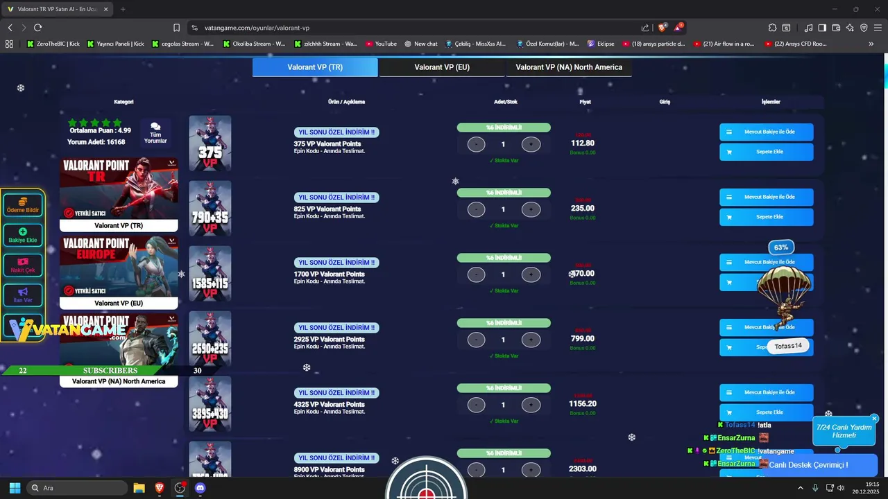Open the Canlı Destek Çevrimiçi chat button
888x499 pixels.
pyautogui.click(x=817, y=465)
